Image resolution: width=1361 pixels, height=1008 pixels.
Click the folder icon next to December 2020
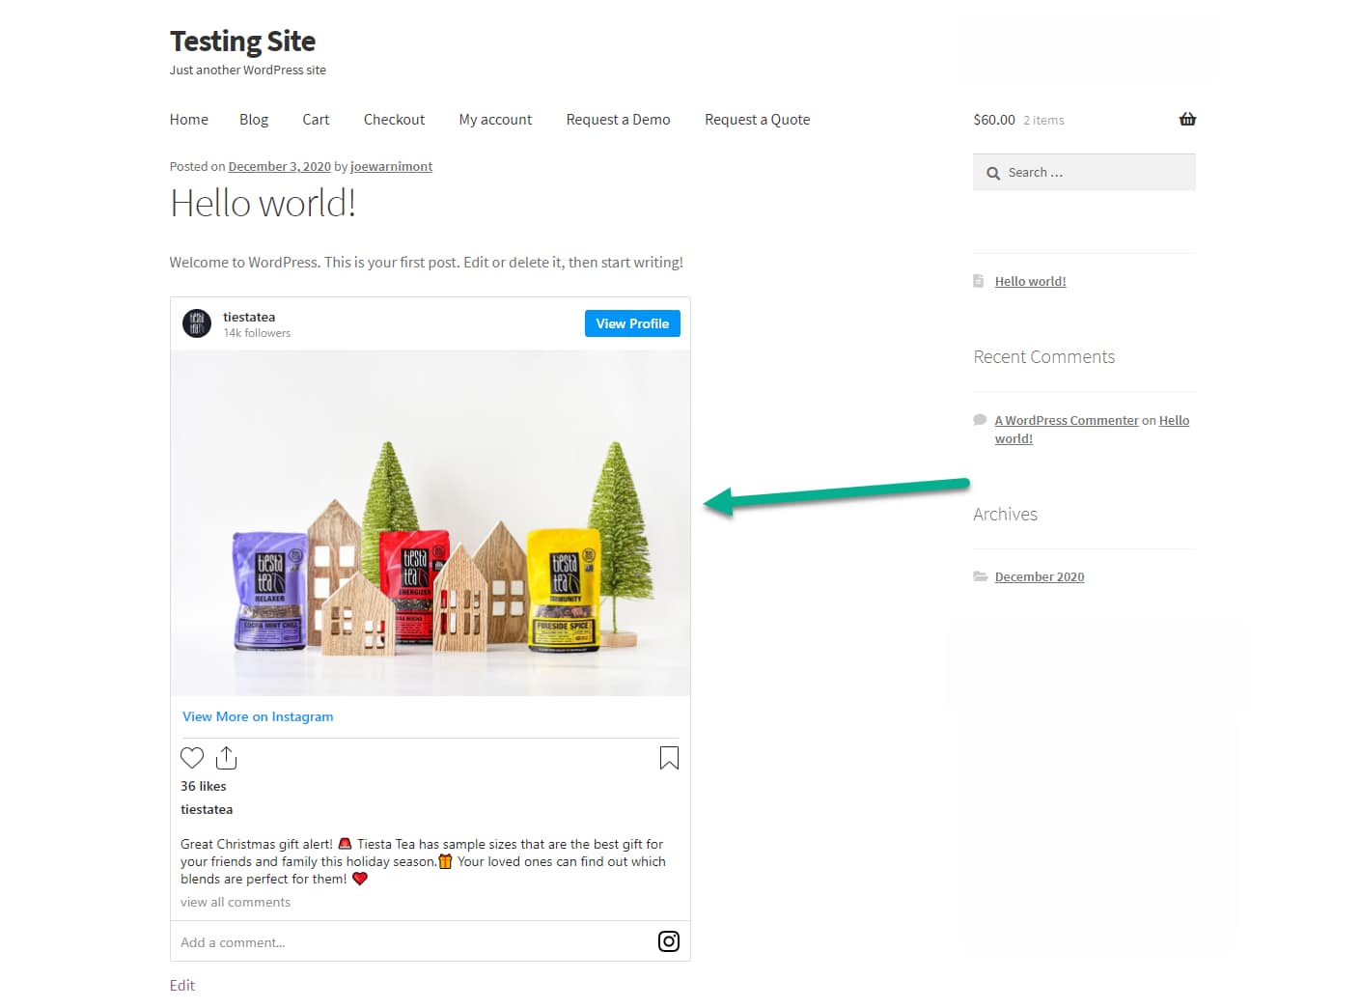[x=979, y=576]
